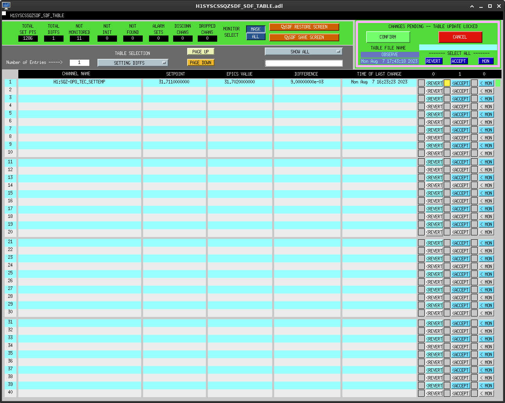The height and width of the screenshot is (403, 505).
Task: Click the < MON arrow button in row 1
Action: click(486, 83)
